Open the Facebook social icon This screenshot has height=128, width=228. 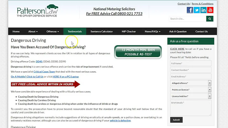coord(190,10)
